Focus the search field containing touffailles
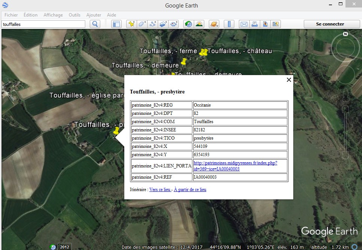 coord(44,24)
